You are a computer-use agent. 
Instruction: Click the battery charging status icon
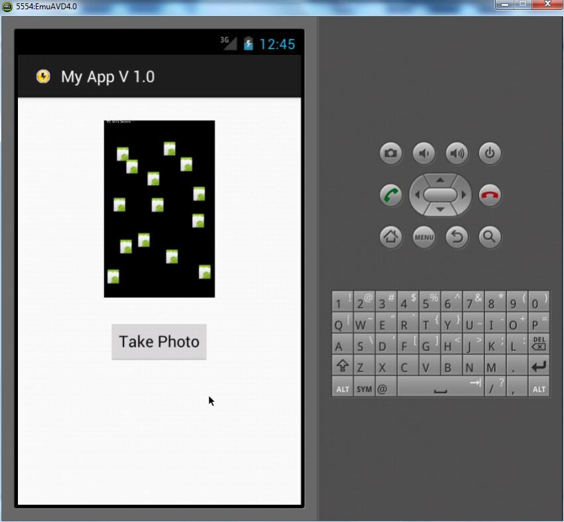tap(248, 44)
